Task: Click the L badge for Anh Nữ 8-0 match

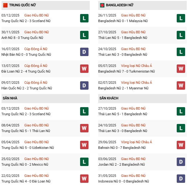Action: click(84, 35)
